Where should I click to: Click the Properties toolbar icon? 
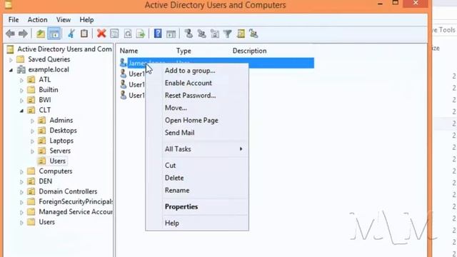coord(114,34)
